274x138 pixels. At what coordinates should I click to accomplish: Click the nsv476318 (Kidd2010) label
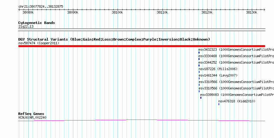(x=237, y=101)
